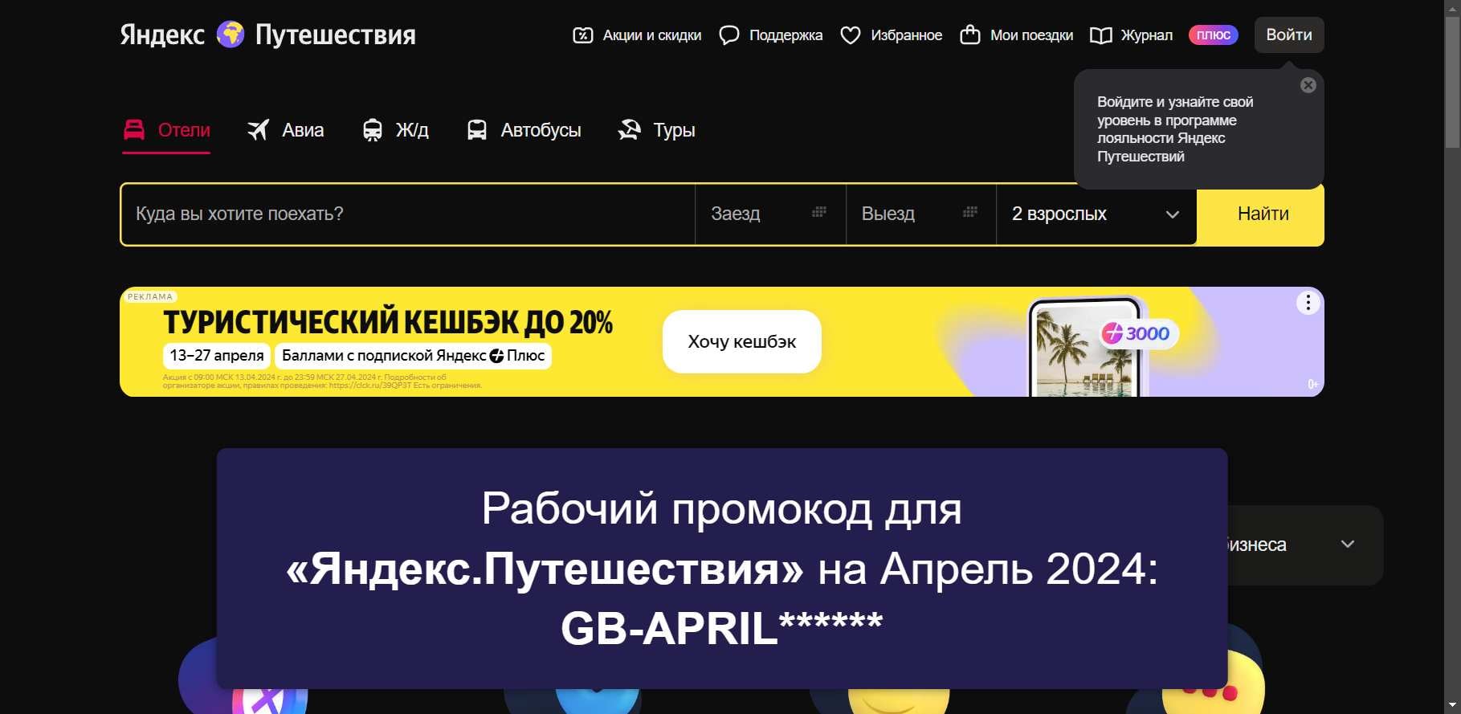Open the Заезд date picker
The width and height of the screenshot is (1461, 714).
pos(769,214)
